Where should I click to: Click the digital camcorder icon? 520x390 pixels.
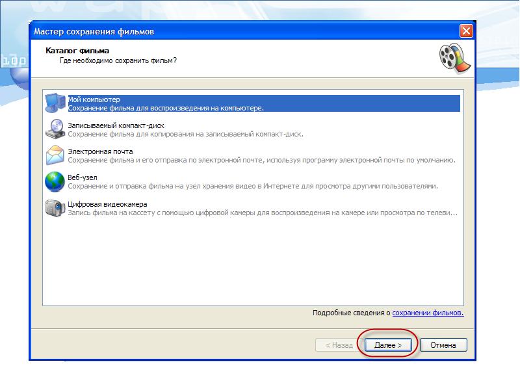pos(55,208)
